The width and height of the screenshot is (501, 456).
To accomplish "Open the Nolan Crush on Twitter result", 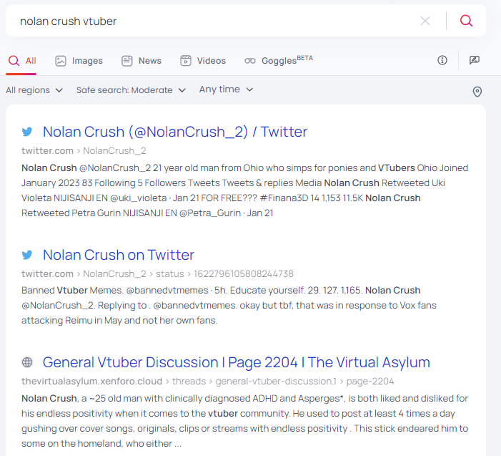I will coord(119,255).
